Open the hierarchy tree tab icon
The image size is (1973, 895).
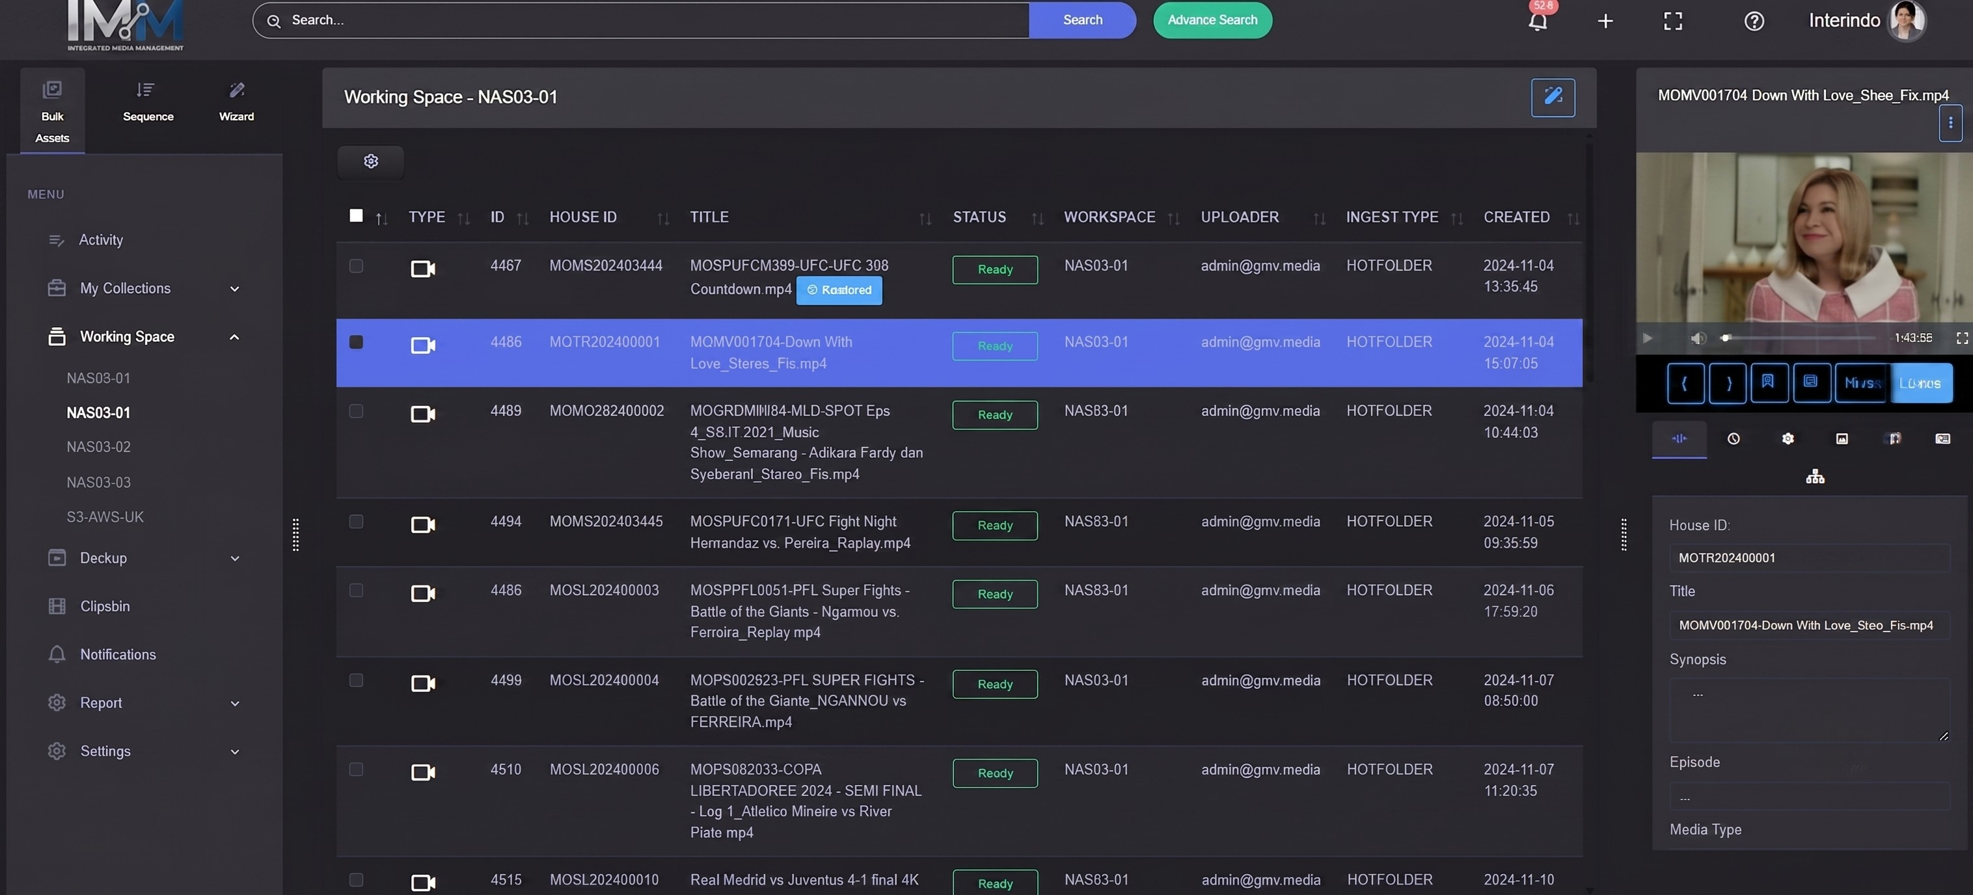pos(1814,477)
